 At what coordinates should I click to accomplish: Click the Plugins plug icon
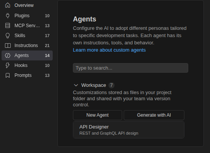tap(8, 16)
